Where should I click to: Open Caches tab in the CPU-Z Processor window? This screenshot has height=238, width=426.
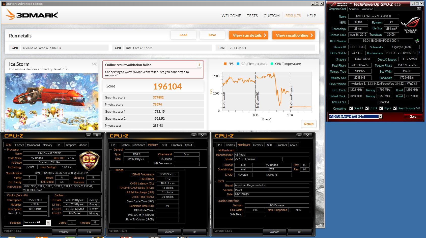19,145
